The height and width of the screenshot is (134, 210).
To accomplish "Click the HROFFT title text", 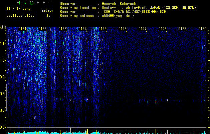I will 34,3.
